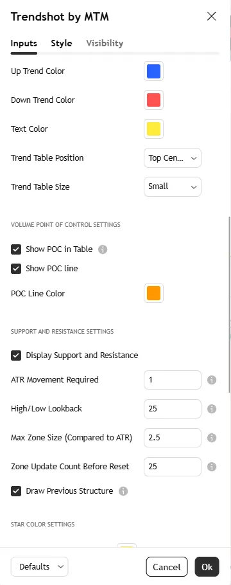The width and height of the screenshot is (231, 585).
Task: Click info icon beside High/Low Lookback
Action: [212, 409]
